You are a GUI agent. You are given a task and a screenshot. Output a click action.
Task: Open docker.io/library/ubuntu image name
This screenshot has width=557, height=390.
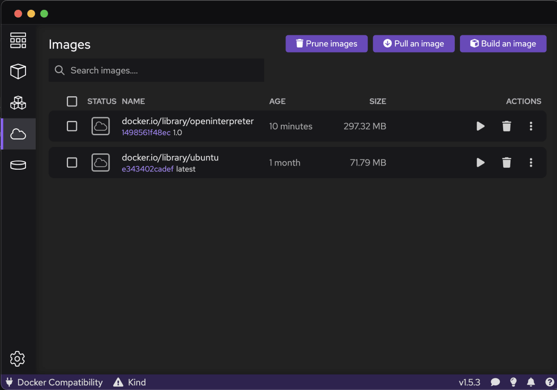[x=170, y=158]
